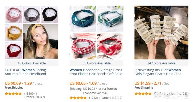The image size is (193, 102).
Task: Open the Women Headband Vintage Cross Knot listing title
Action: pyautogui.click(x=96, y=72)
